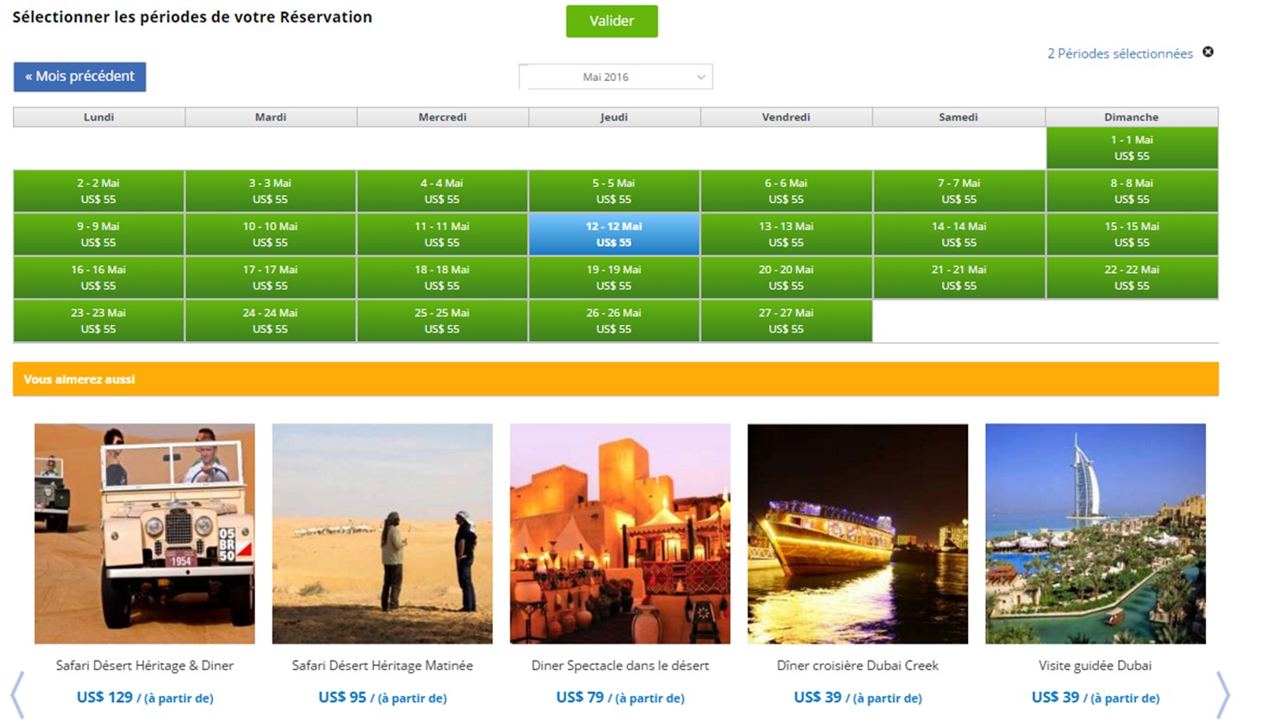Open the Safari Désert Héritage Matinée photo
This screenshot has height=721, width=1268.
coord(383,533)
